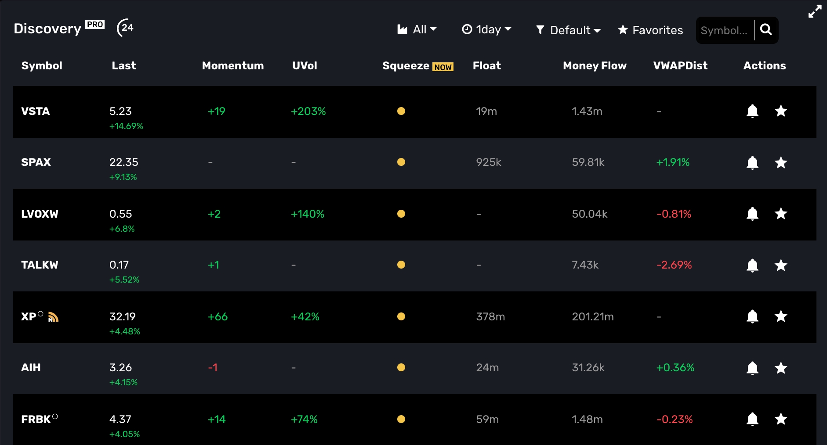This screenshot has height=445, width=827.
Task: Click the magnifier search icon
Action: pyautogui.click(x=766, y=30)
